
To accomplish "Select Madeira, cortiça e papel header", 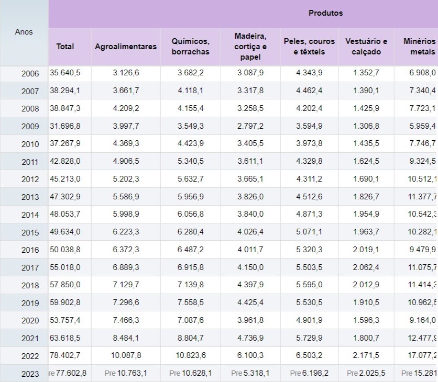I will [250, 47].
